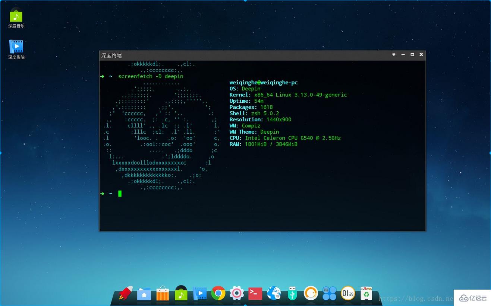Click the 'OS: Deepin' line

coord(245,89)
